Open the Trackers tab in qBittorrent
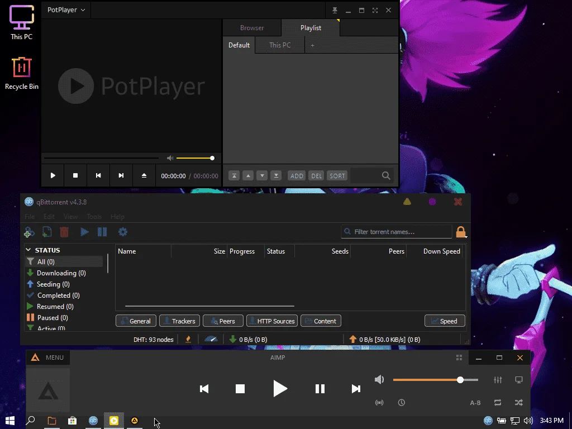The width and height of the screenshot is (572, 429). pyautogui.click(x=179, y=321)
